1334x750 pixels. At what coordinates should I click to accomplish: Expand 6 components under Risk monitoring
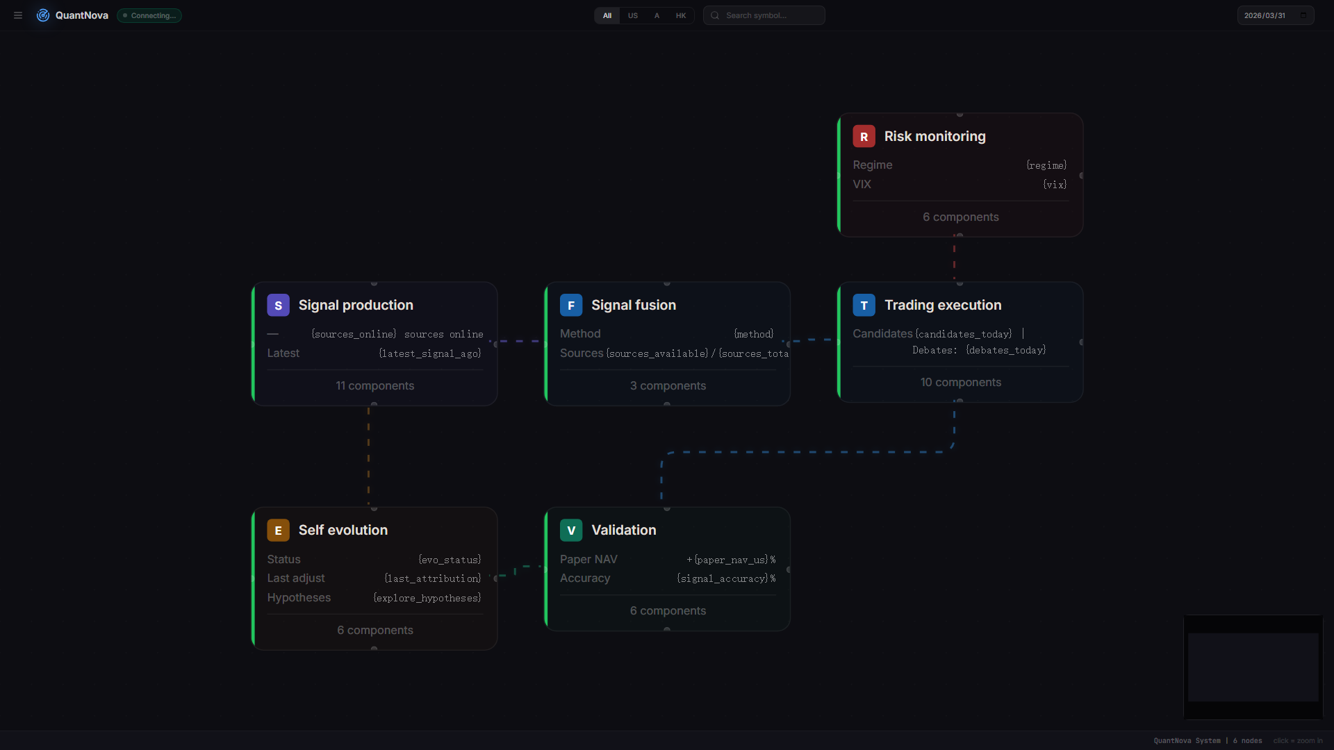(x=960, y=217)
